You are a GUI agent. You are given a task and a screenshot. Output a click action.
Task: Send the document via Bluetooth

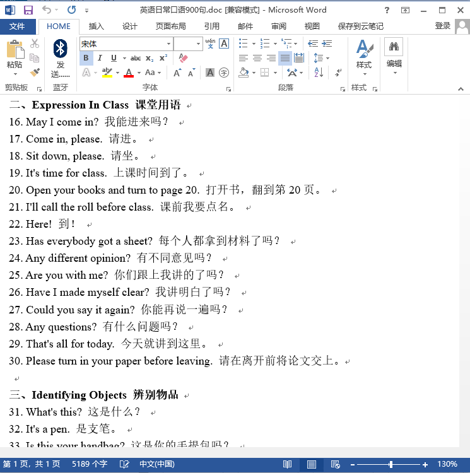point(61,58)
